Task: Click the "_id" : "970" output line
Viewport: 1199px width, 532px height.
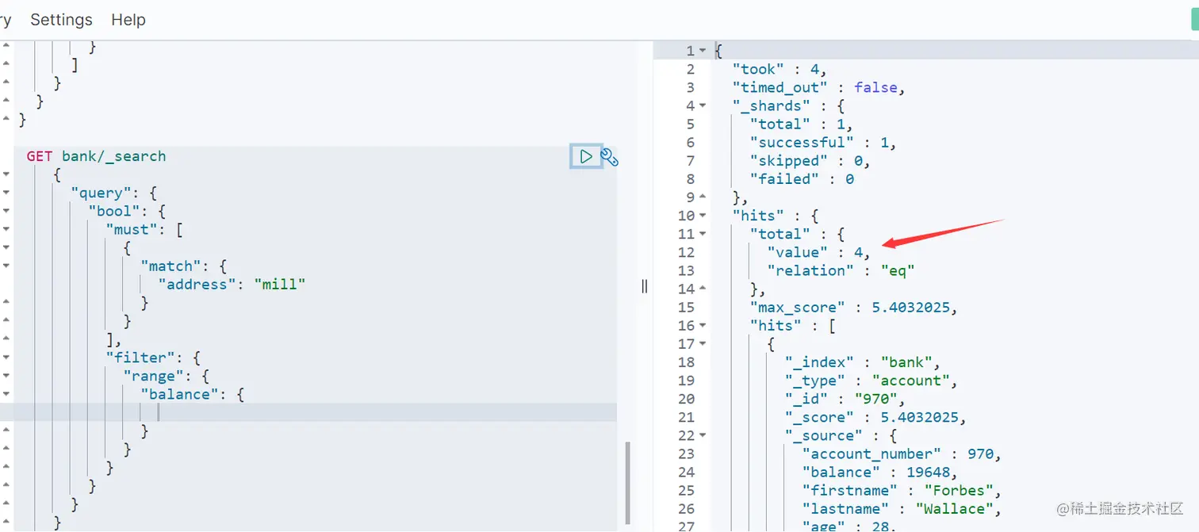Action: 845,399
